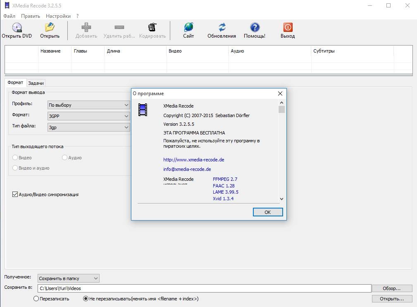The height and width of the screenshot is (307, 417).
Task: Select the Перезаписать radio option
Action: coord(36,299)
